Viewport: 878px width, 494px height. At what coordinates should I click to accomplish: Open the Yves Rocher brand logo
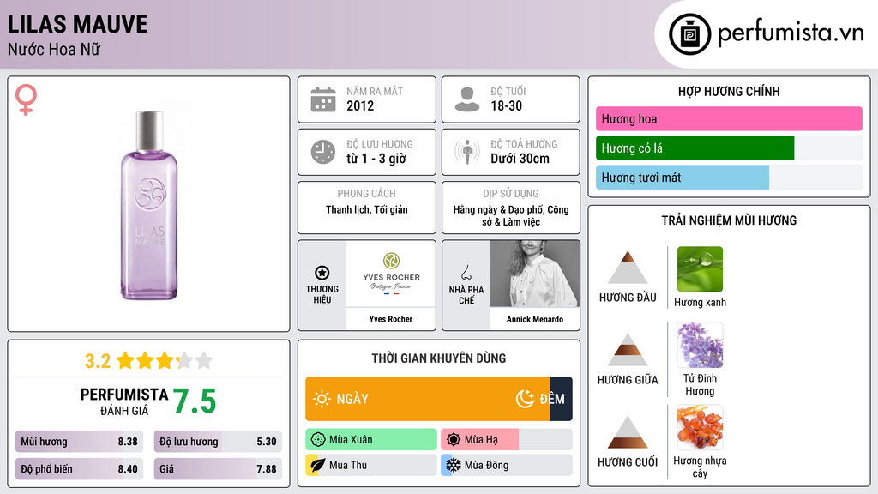point(391,274)
